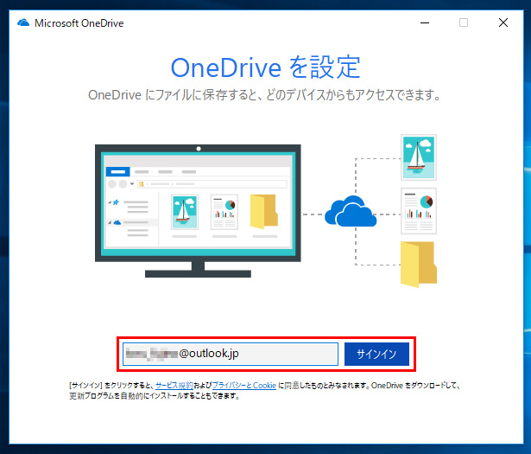Click the sailboat picture right of the cloud

(419, 157)
